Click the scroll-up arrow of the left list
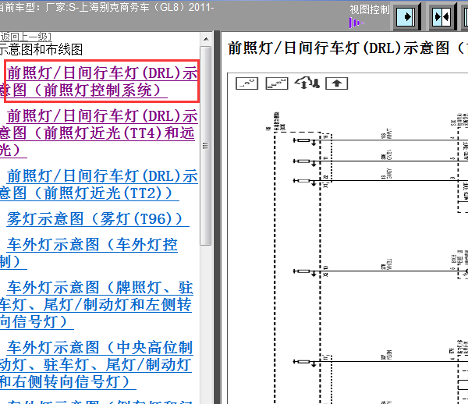This screenshot has height=404, width=468. [206, 39]
